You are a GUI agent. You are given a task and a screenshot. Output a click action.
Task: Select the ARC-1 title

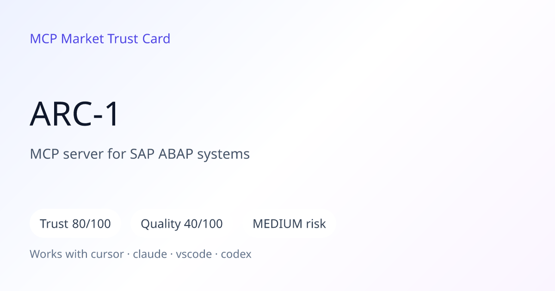75,115
